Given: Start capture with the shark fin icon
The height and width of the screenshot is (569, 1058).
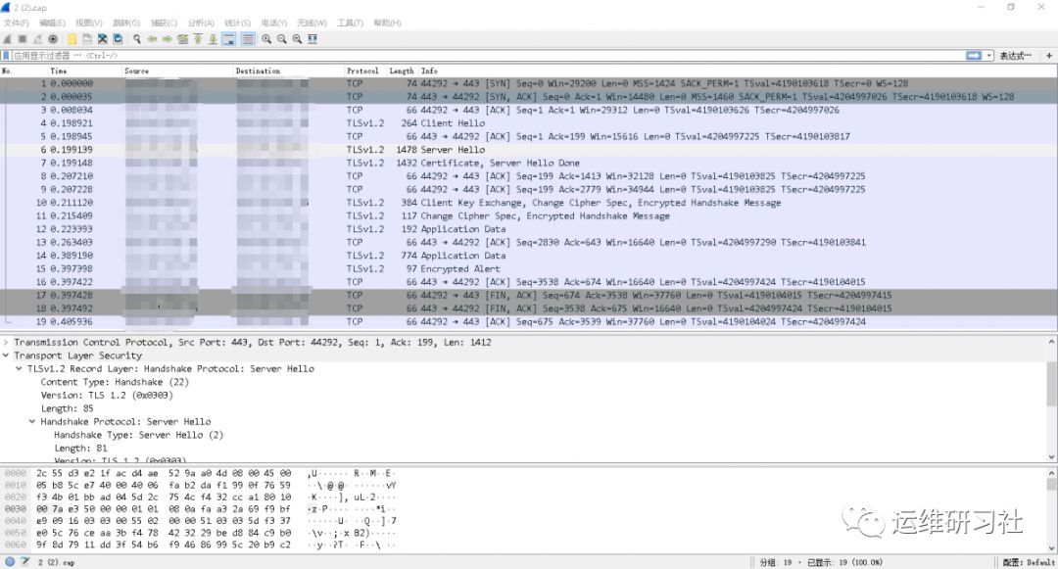Looking at the screenshot, I should tap(8, 39).
